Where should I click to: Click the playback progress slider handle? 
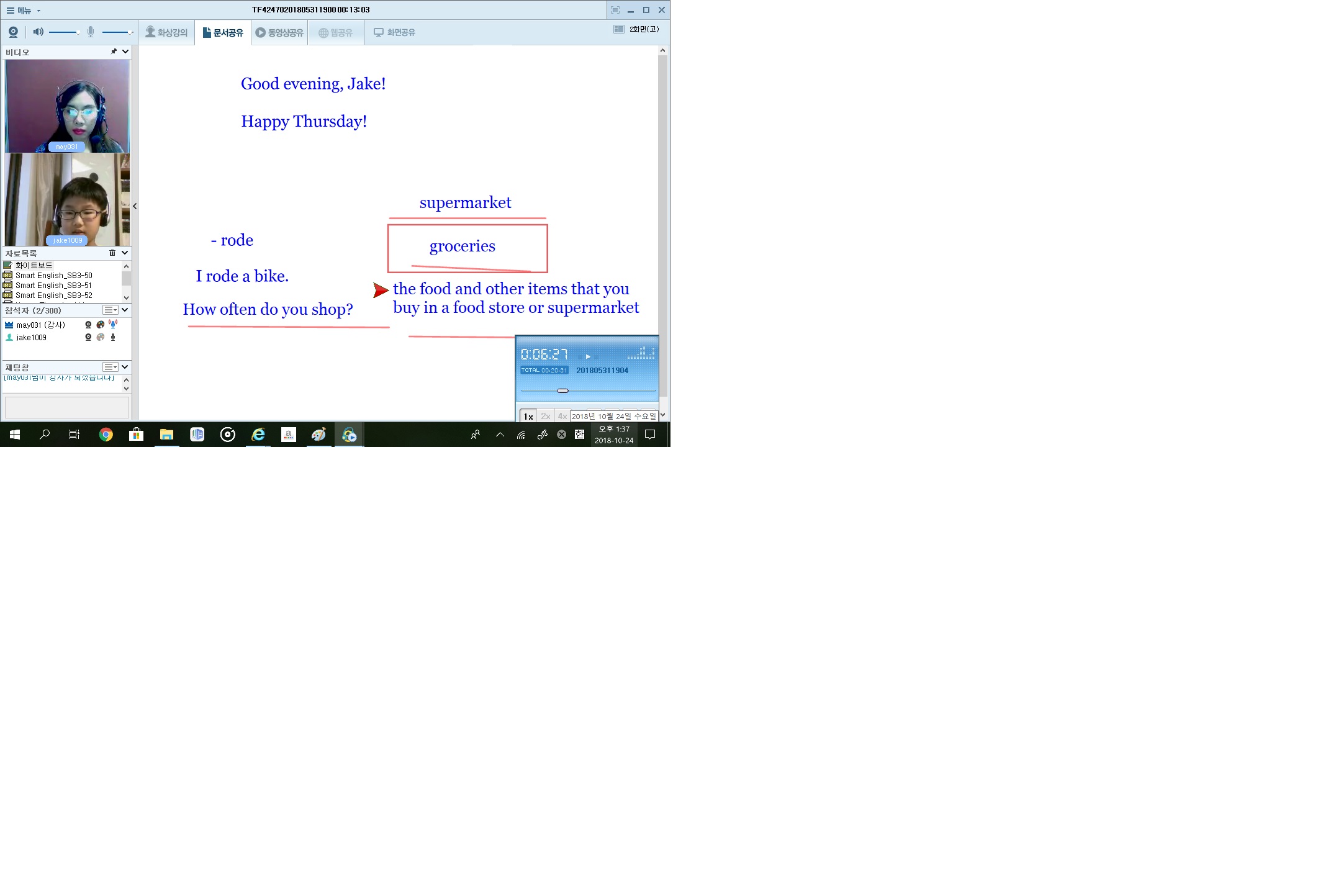coord(562,391)
